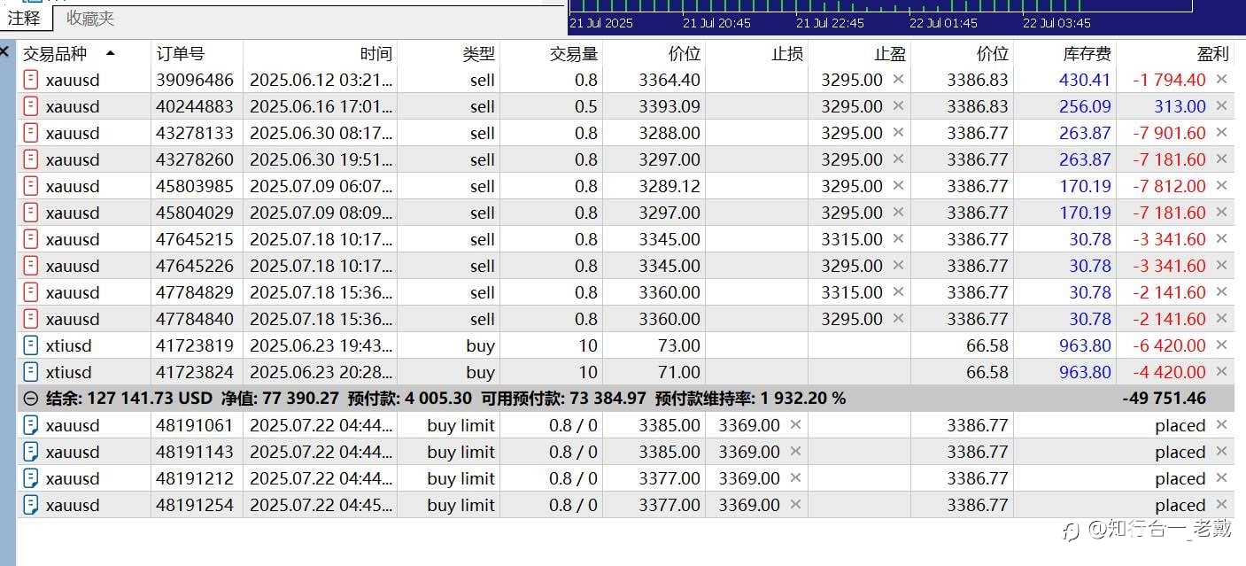The width and height of the screenshot is (1246, 566).
Task: Remove take profit 3315.00 on order 47645215
Action: click(x=898, y=239)
